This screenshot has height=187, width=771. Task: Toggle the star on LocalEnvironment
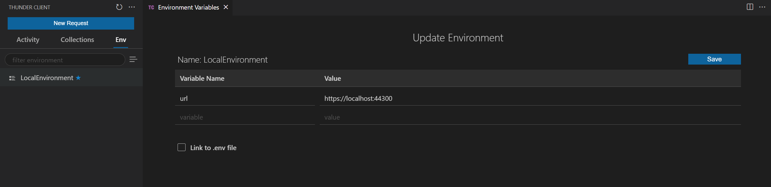(79, 78)
